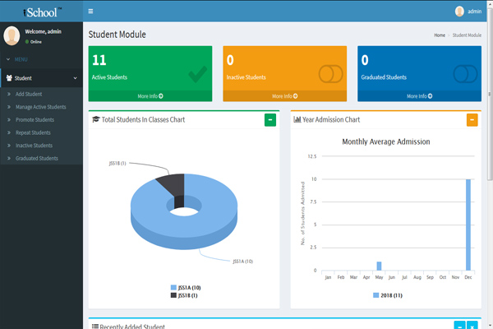Collapse the Total Students In Classes panel
493x329 pixels.
pyautogui.click(x=270, y=120)
